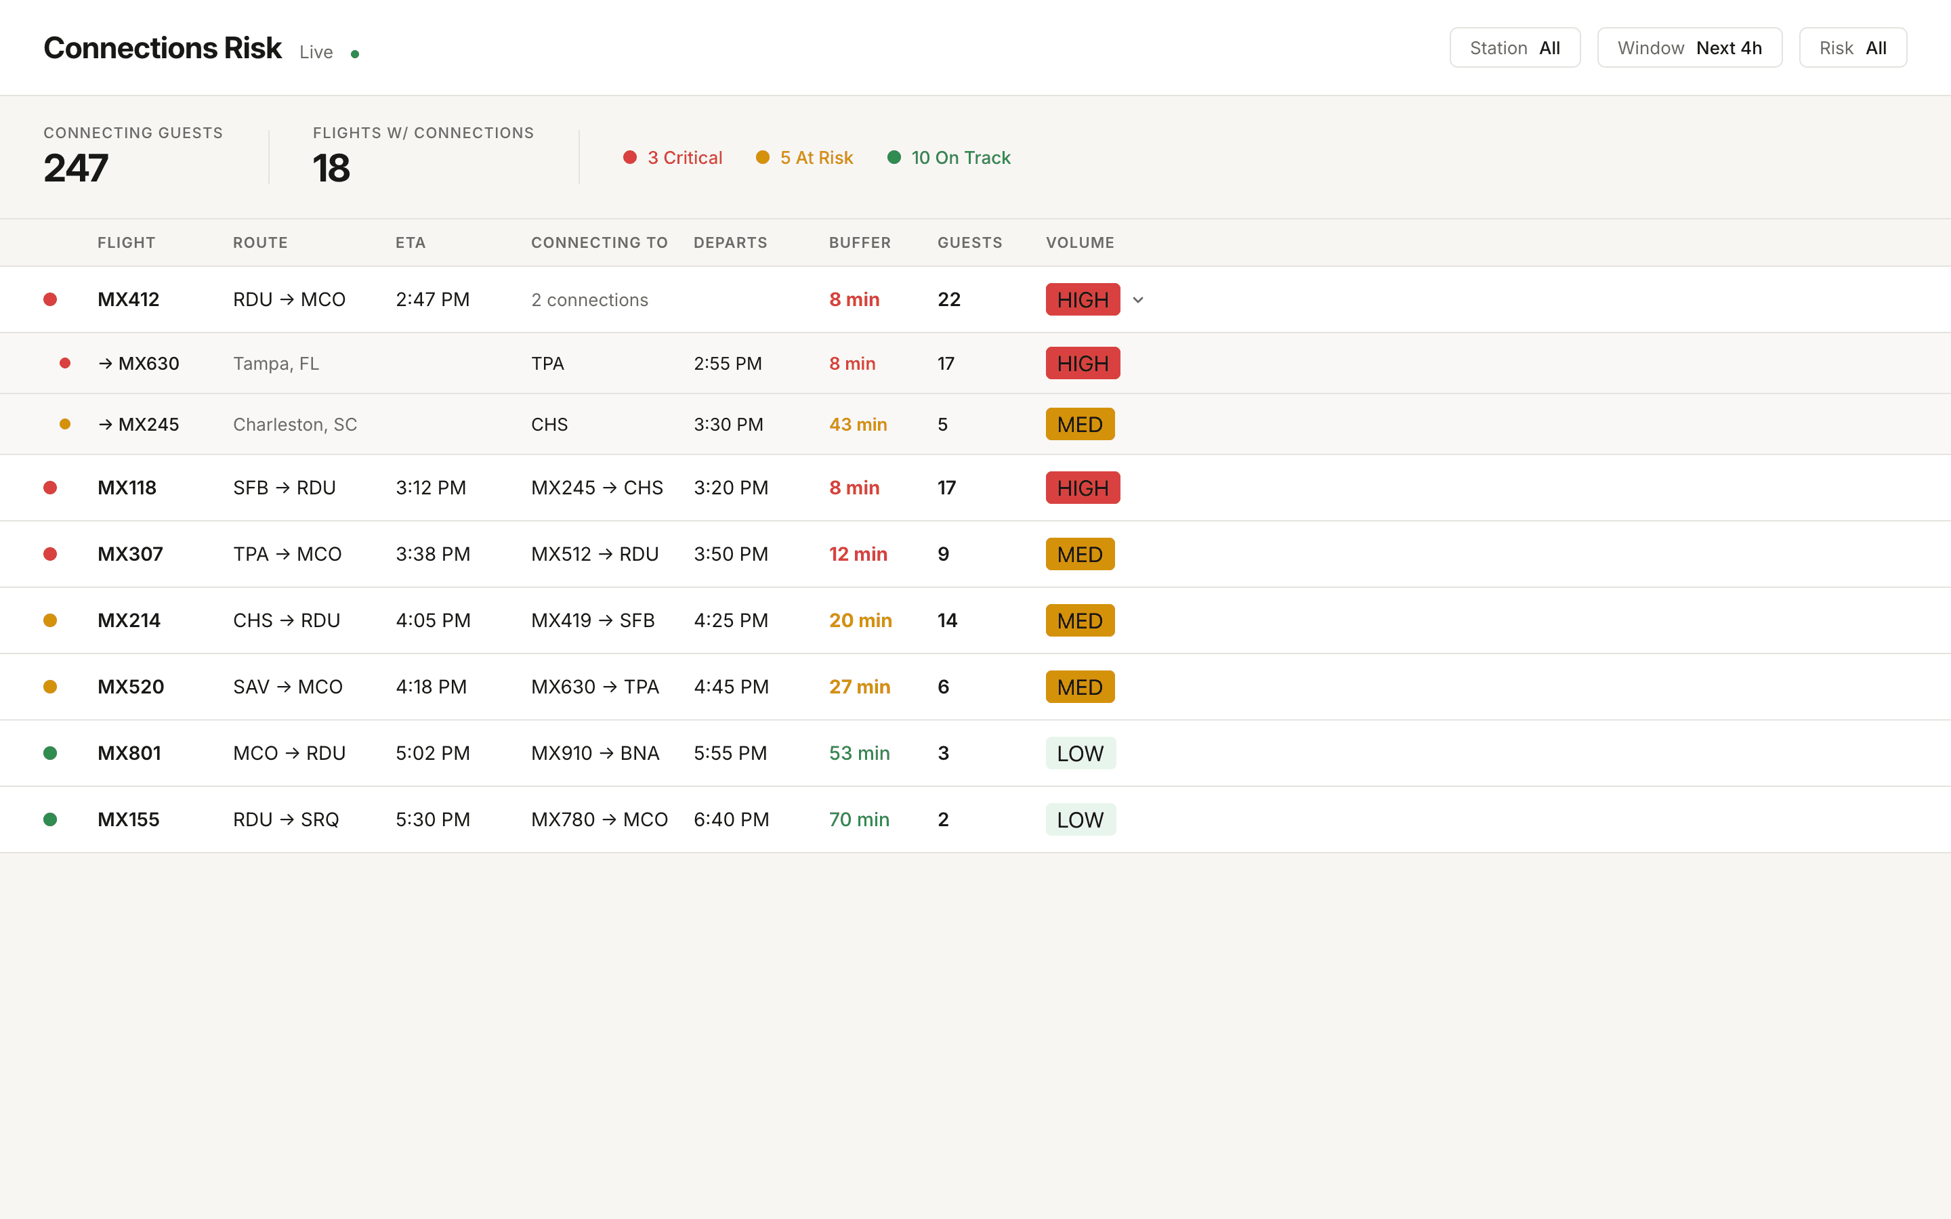Screen dimensions: 1951x1219
Task: Click 'MX780 → MCO' connection
Action: [x=599, y=819]
